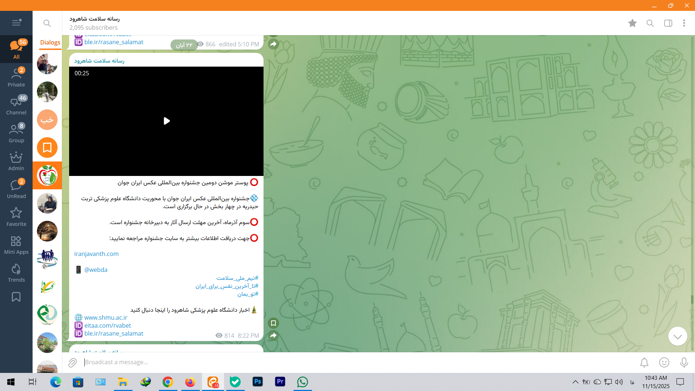Toggle silent broadcast bell icon
Screen dimensions: 695x391
point(644,362)
